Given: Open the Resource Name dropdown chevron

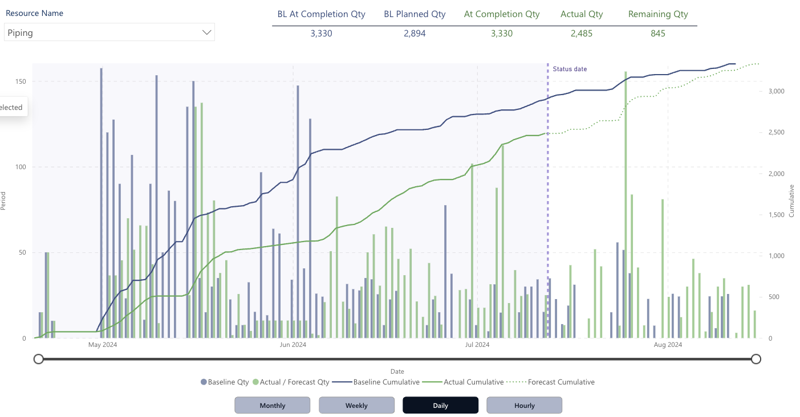Looking at the screenshot, I should 207,32.
